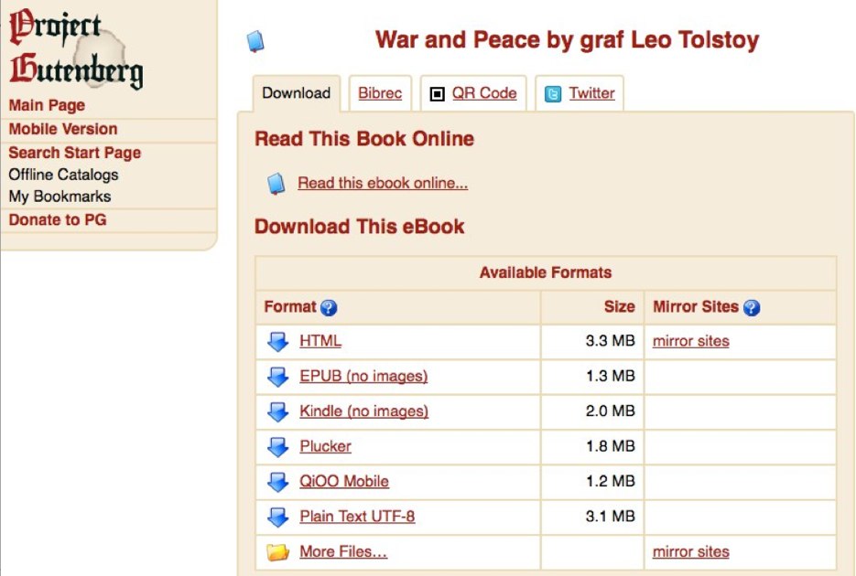Image resolution: width=856 pixels, height=576 pixels.
Task: Open the Twitter tab
Action: click(580, 93)
